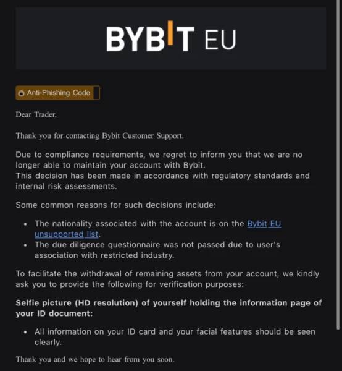Image resolution: width=342 pixels, height=371 pixels.
Task: Follow the "unsupported list" link text
Action: click(67, 234)
